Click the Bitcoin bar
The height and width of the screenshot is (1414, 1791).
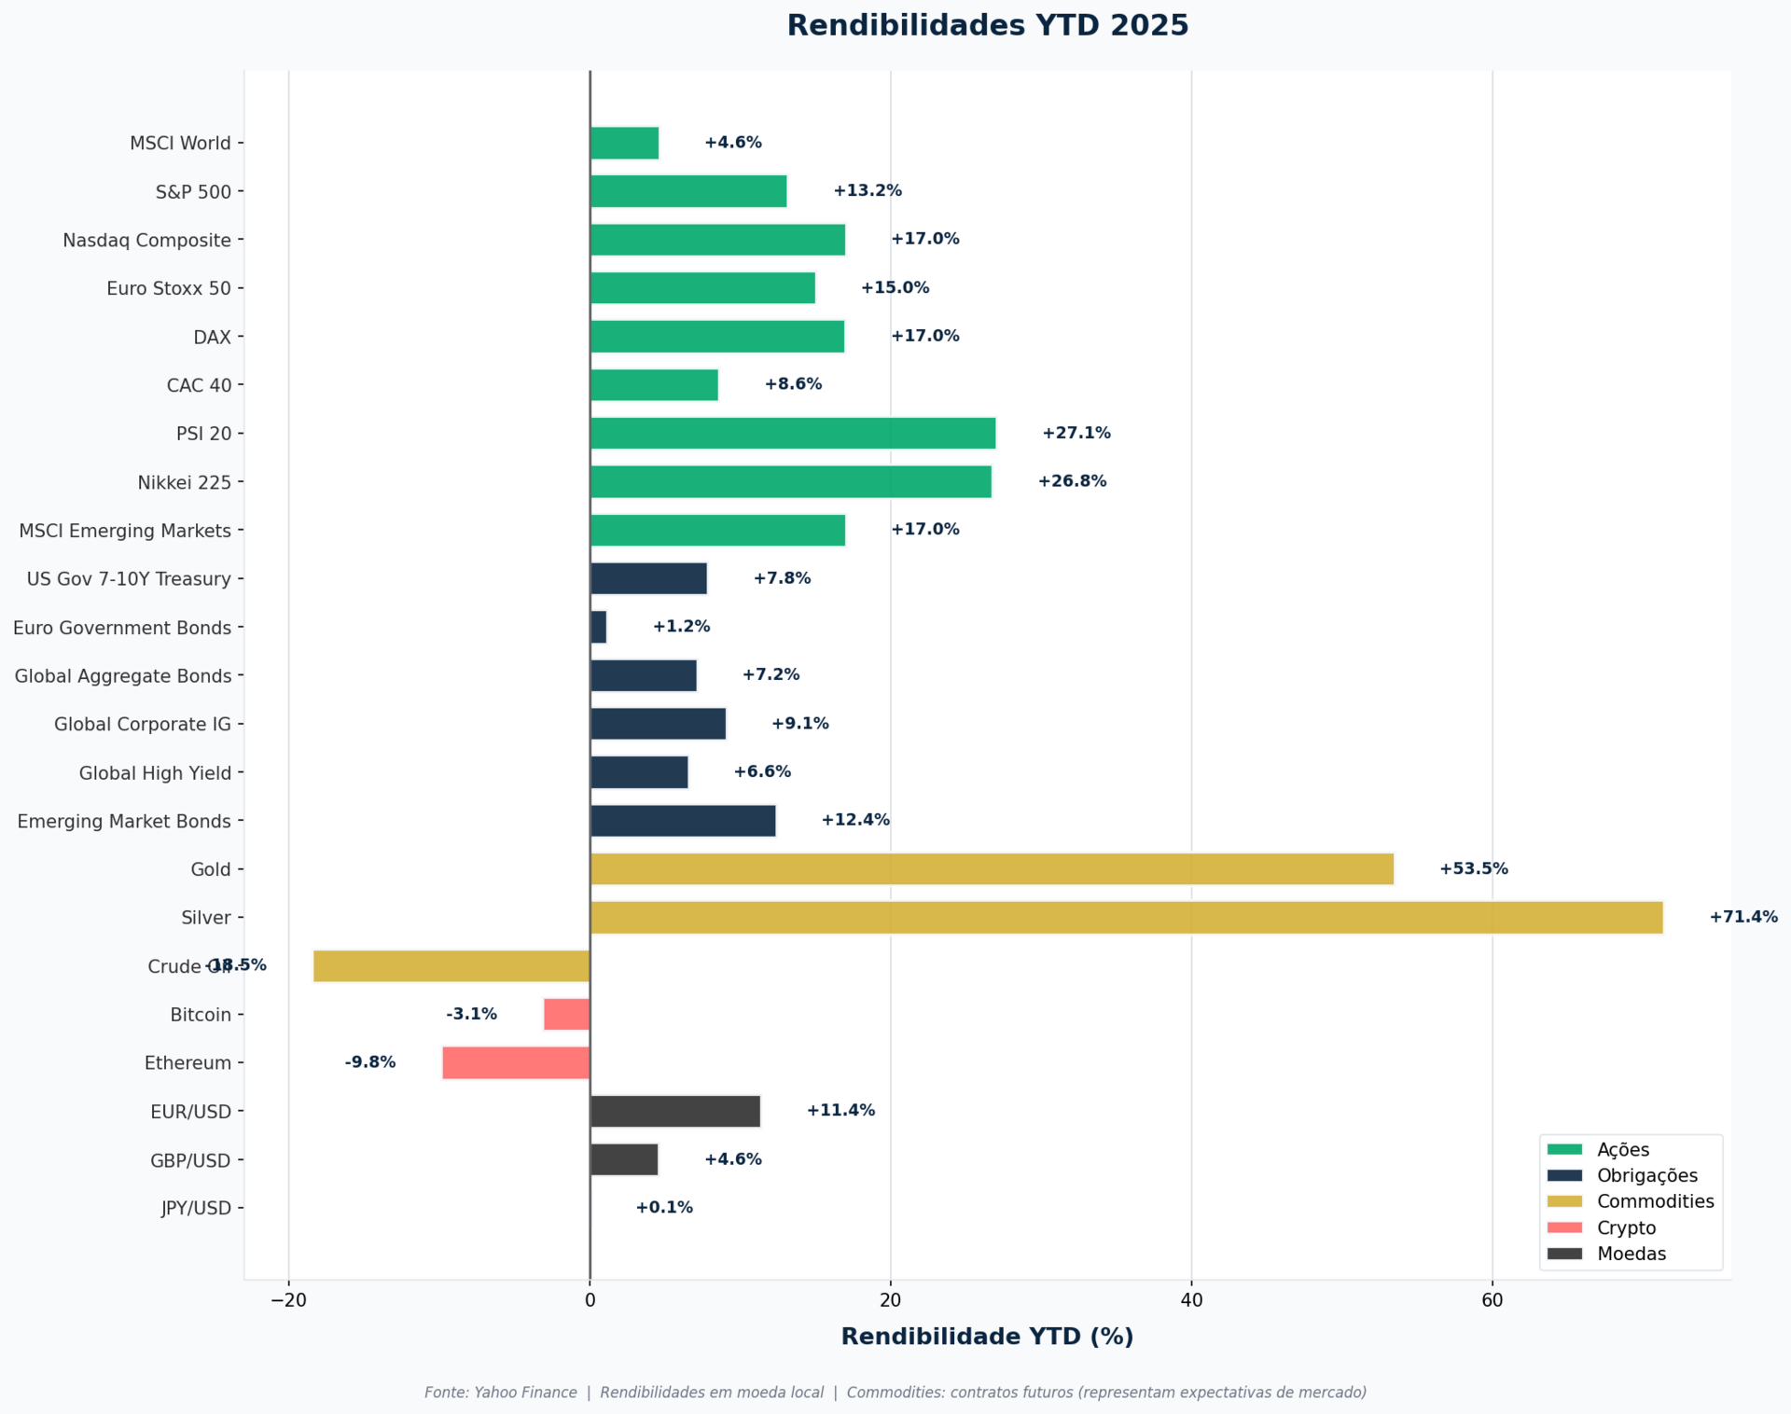tap(566, 1015)
